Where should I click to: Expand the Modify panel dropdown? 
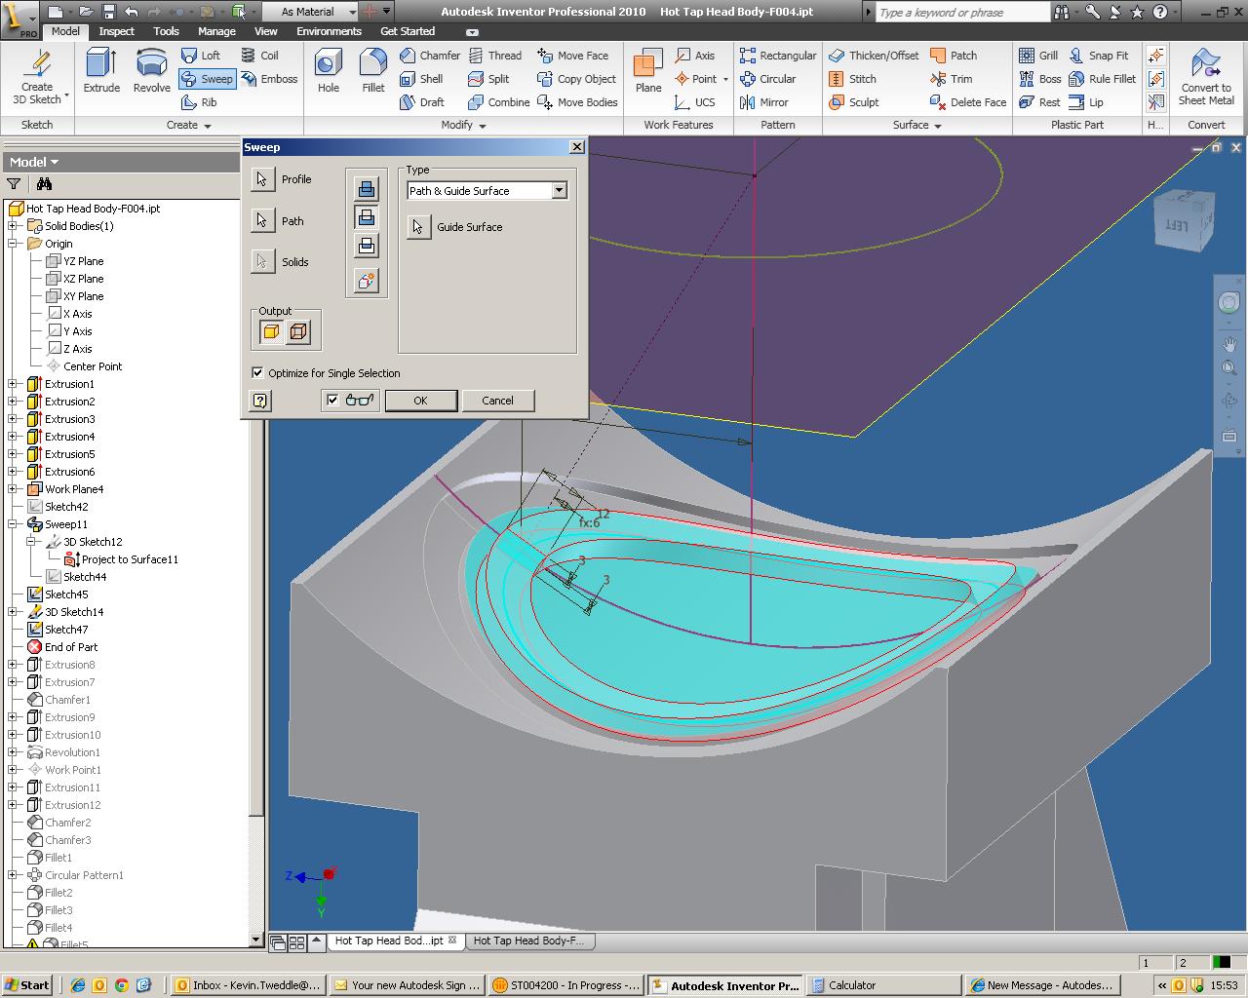pyautogui.click(x=483, y=125)
